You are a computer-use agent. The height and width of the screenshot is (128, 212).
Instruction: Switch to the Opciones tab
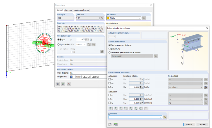68,10
